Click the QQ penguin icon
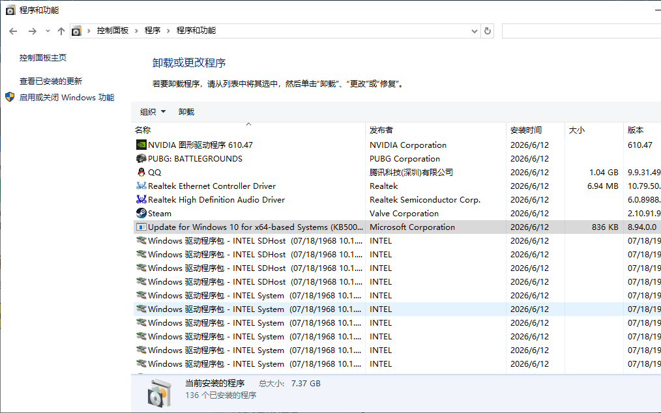The image size is (661, 413). 141,173
